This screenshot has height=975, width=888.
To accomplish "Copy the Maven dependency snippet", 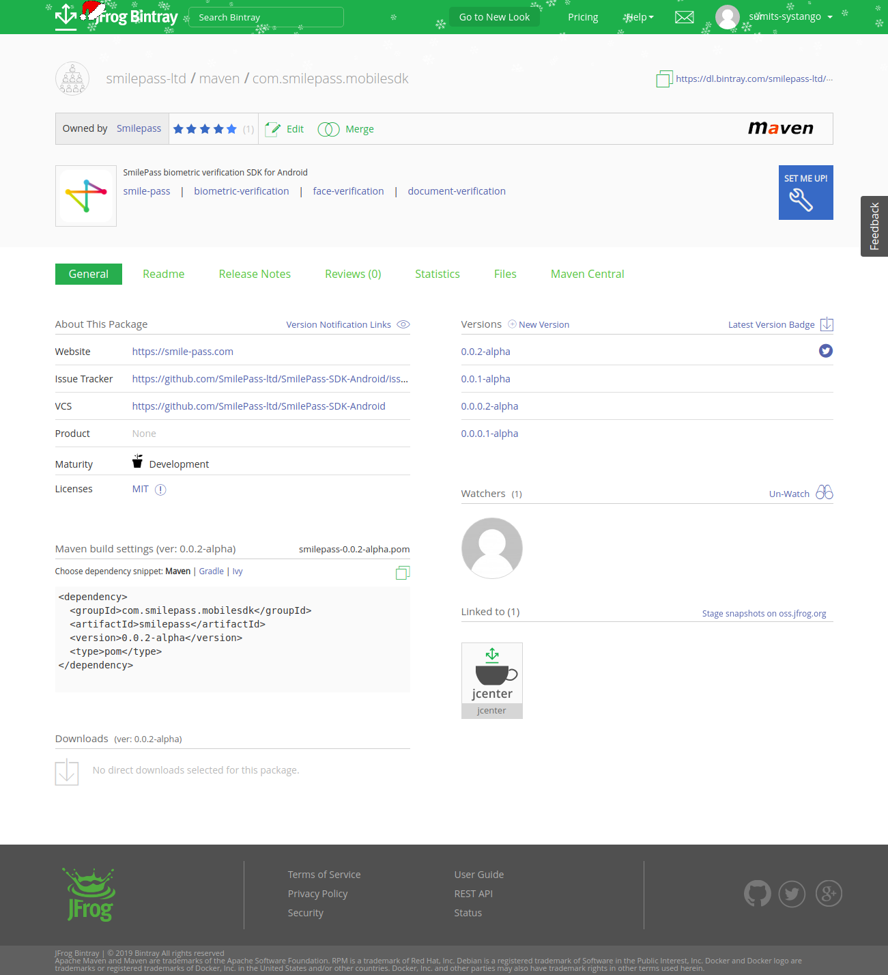I will point(403,573).
